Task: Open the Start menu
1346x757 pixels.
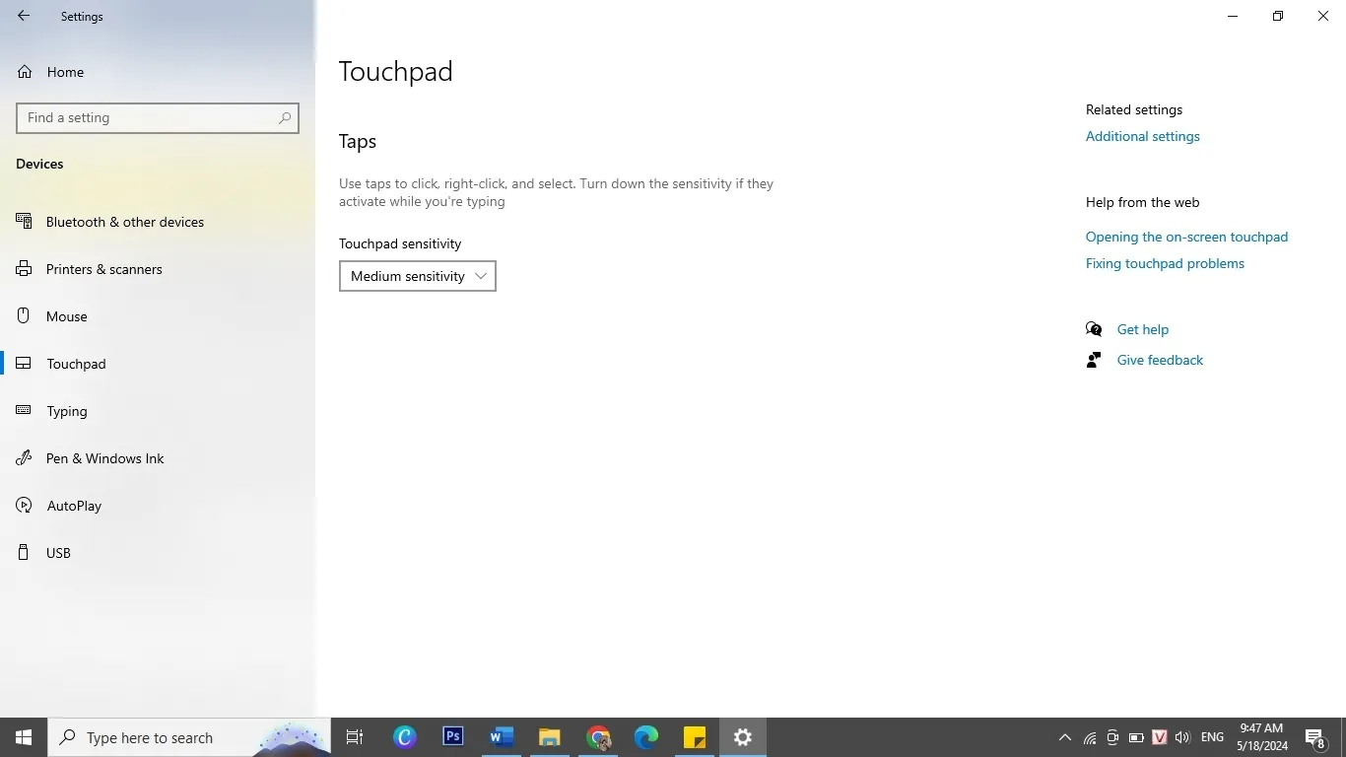Action: click(23, 737)
